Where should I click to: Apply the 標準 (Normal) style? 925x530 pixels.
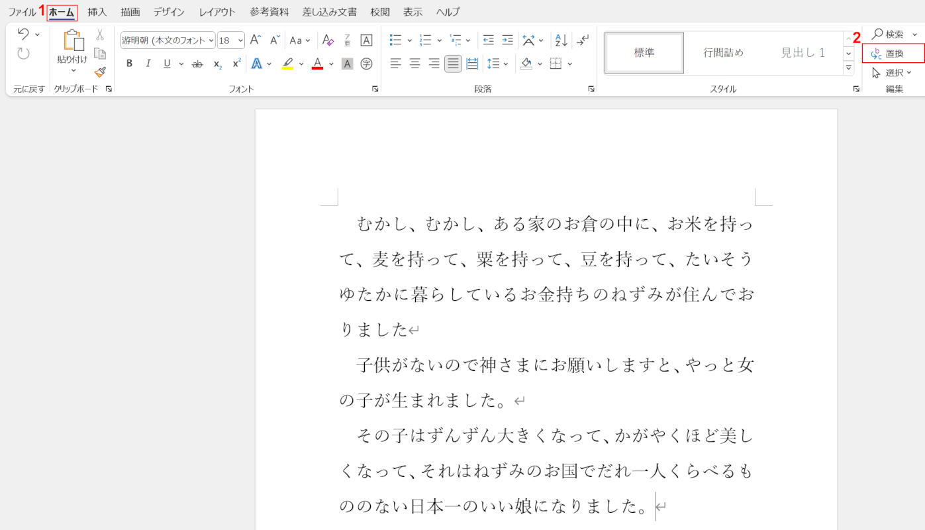[644, 52]
